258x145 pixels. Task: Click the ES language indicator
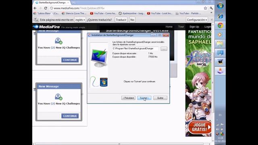point(220,115)
